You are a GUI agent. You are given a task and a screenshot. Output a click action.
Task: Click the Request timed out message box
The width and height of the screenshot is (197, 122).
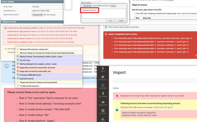point(104,14)
